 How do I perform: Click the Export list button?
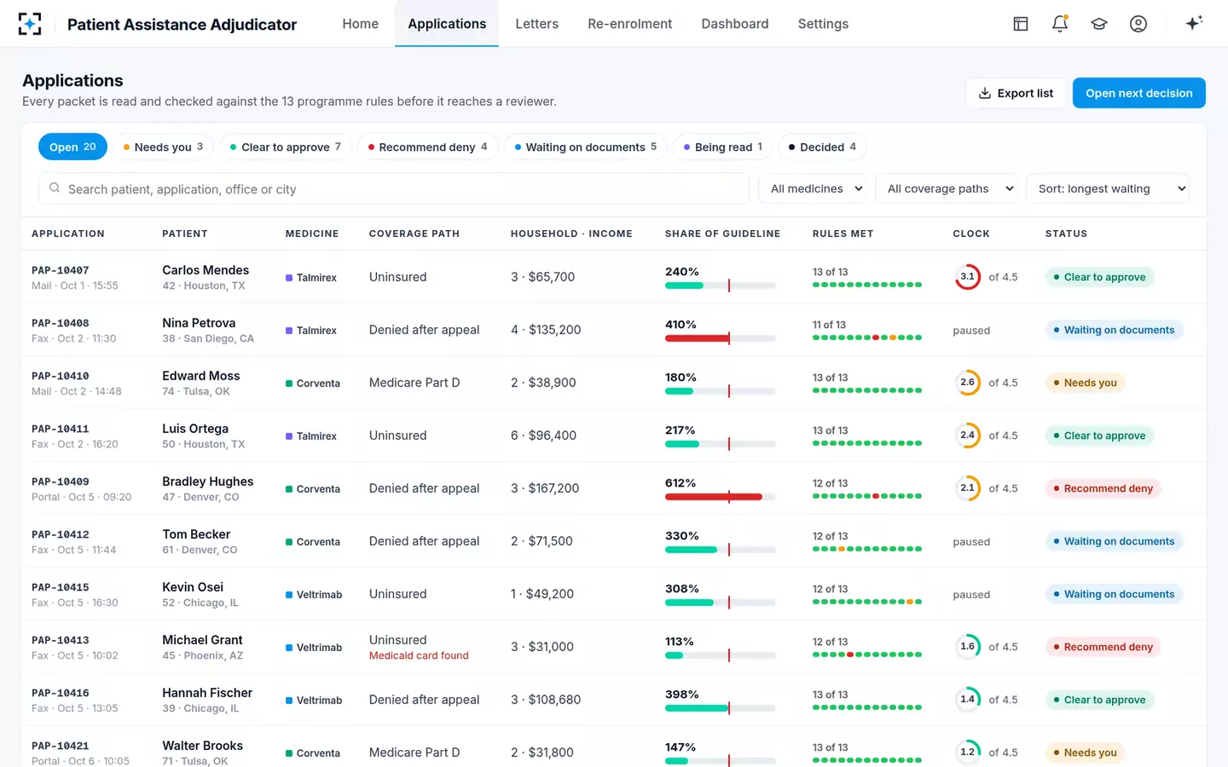point(1016,93)
